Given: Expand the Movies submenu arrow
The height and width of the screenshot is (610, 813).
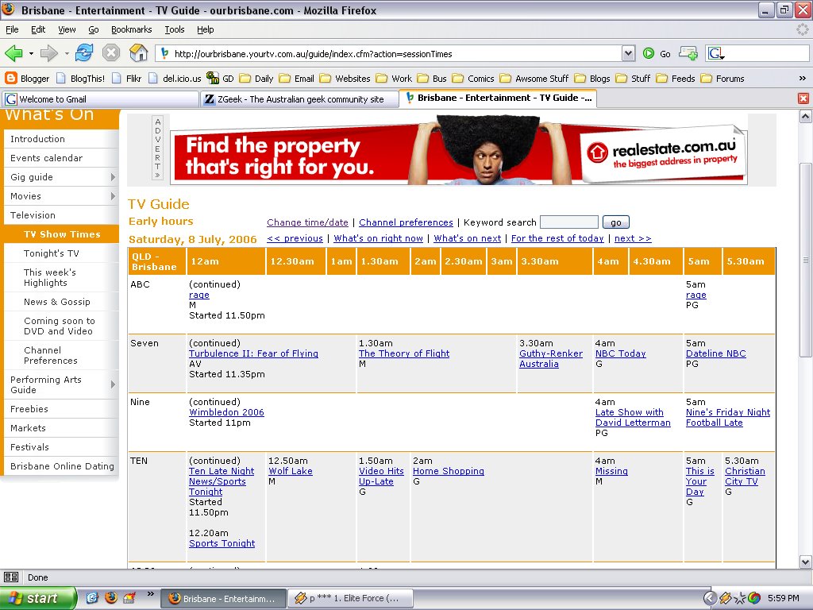Looking at the screenshot, I should (x=113, y=196).
